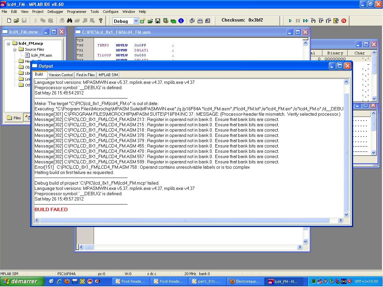Click the Step Into debugger icon
This screenshot has height=287, width=383.
[x=313, y=21]
